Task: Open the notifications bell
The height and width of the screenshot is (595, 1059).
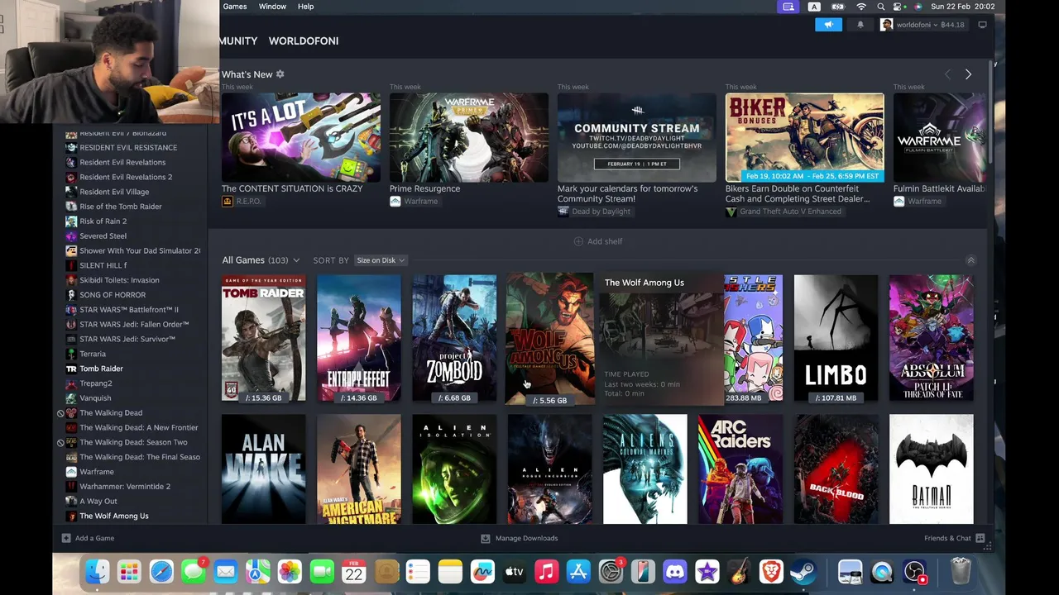Action: pos(860,25)
